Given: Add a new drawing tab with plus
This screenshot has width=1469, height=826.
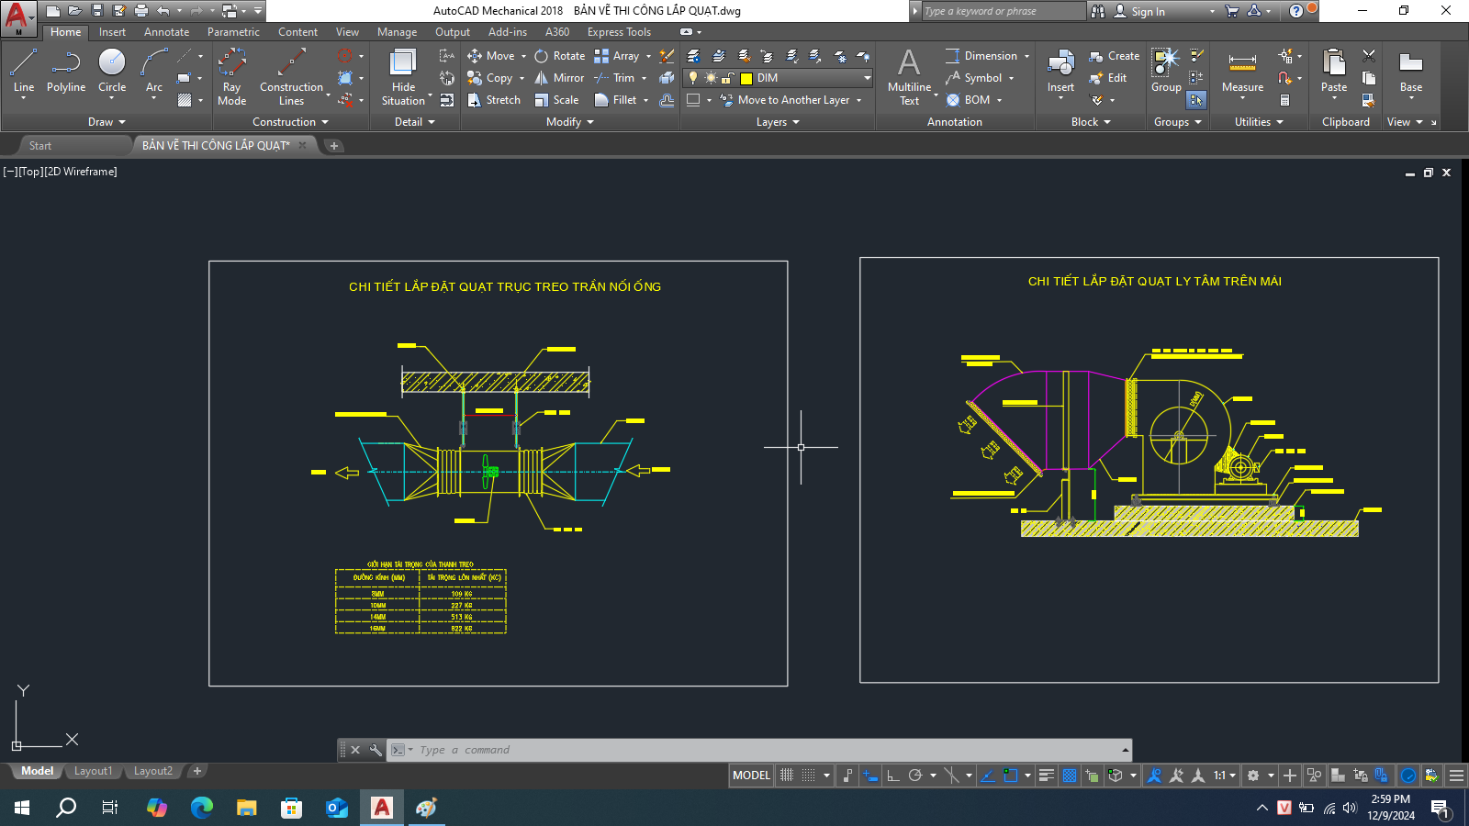Looking at the screenshot, I should point(334,146).
